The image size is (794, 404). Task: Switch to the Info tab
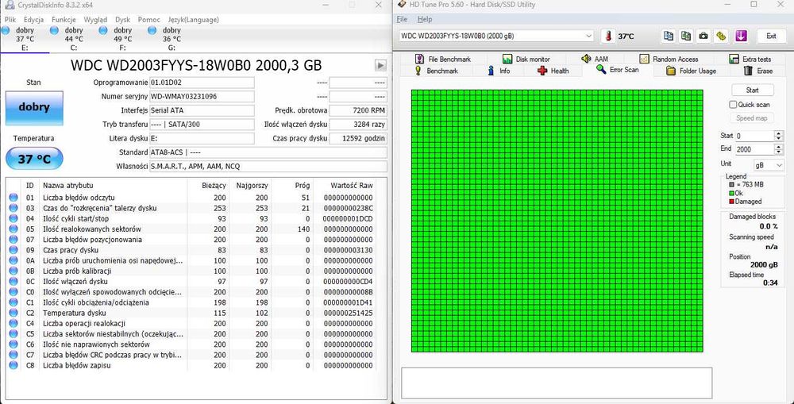[499, 71]
